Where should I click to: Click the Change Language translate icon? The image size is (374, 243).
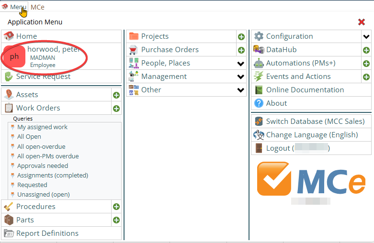click(x=259, y=135)
